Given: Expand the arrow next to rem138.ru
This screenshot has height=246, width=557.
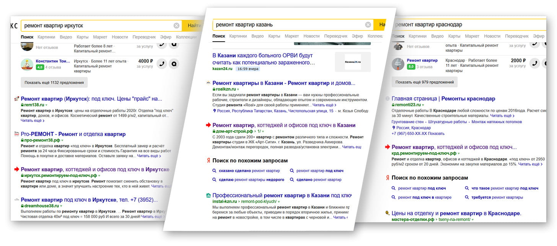Looking at the screenshot, I should pos(46,105).
